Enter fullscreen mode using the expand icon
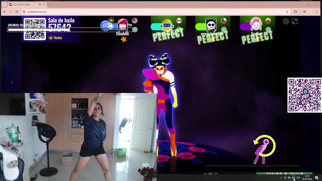The width and height of the screenshot is (322, 181). [x=295, y=21]
